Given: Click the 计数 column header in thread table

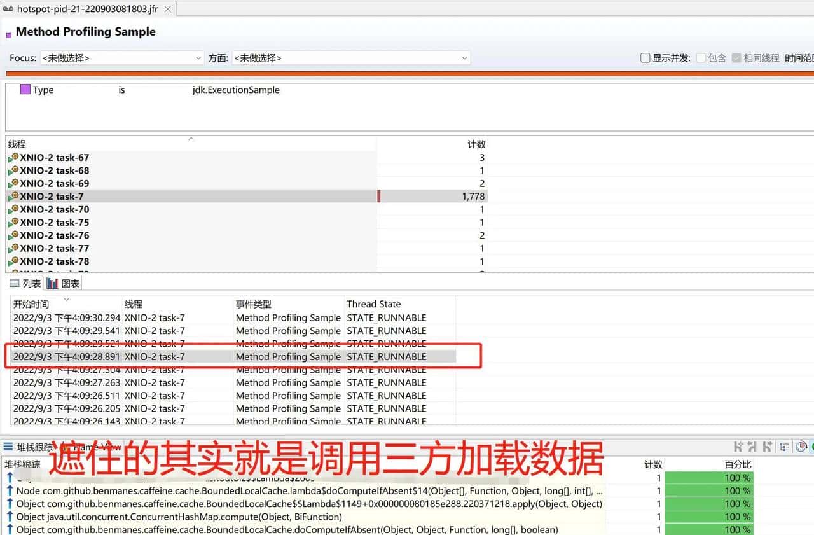Looking at the screenshot, I should [476, 144].
